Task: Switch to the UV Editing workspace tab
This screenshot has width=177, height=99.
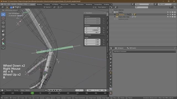Action: (x=55, y=4)
